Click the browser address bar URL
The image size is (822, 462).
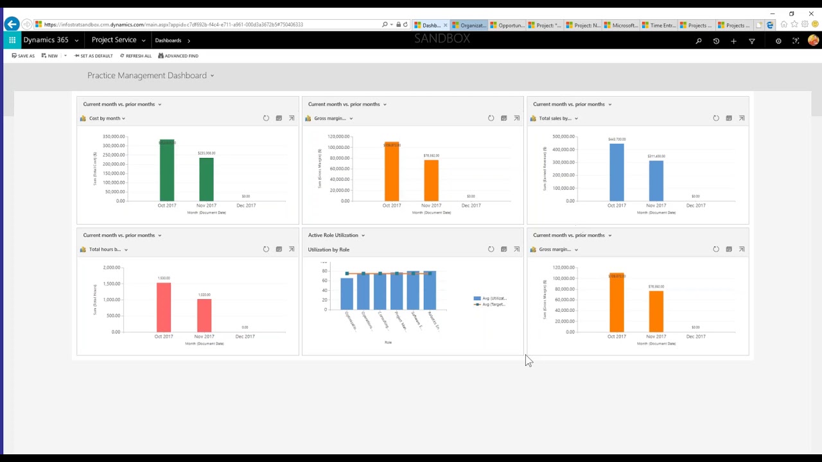[173, 24]
